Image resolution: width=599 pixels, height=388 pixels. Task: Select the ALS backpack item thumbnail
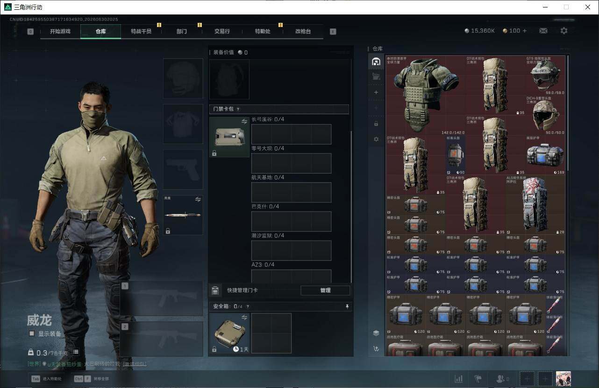(x=535, y=204)
